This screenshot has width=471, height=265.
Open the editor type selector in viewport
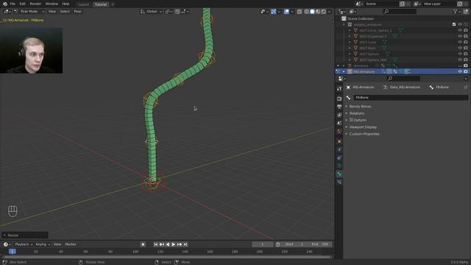click(7, 12)
